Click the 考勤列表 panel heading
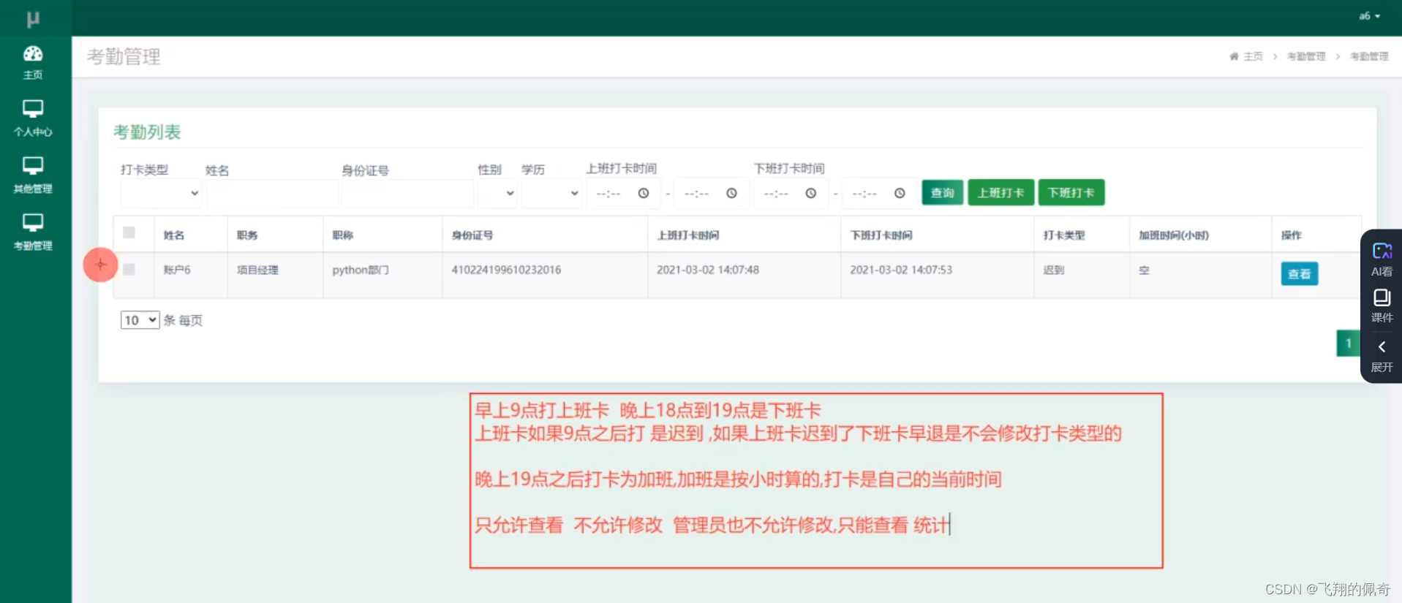Viewport: 1402px width, 603px height. [147, 132]
